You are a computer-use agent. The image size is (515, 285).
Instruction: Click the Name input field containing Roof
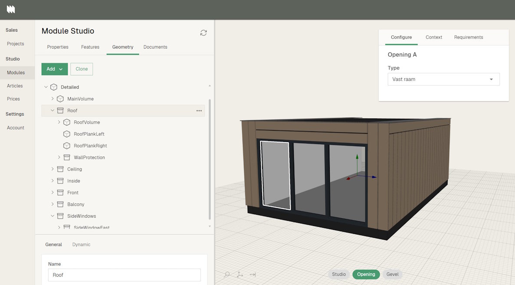(124, 275)
